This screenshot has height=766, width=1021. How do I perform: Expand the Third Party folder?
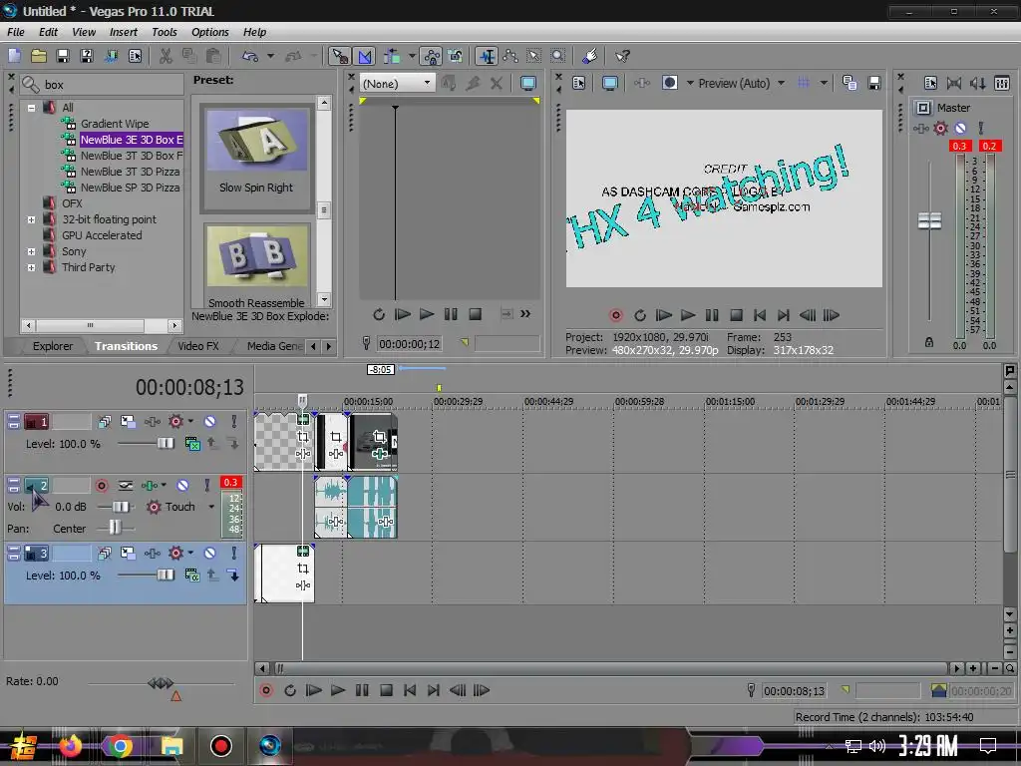31,267
